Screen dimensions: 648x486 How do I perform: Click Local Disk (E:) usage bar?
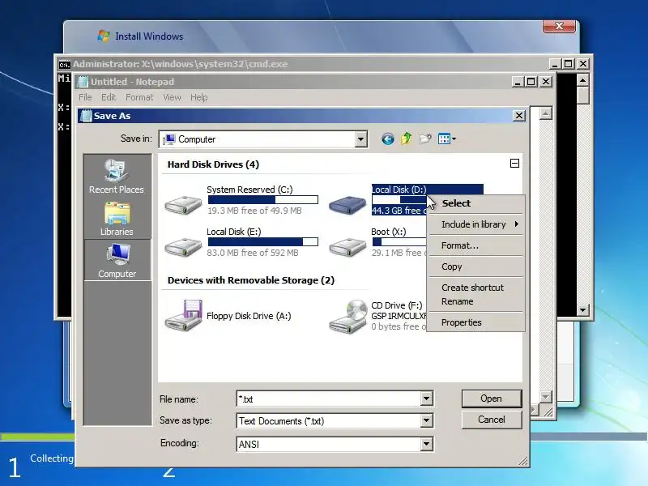262,241
